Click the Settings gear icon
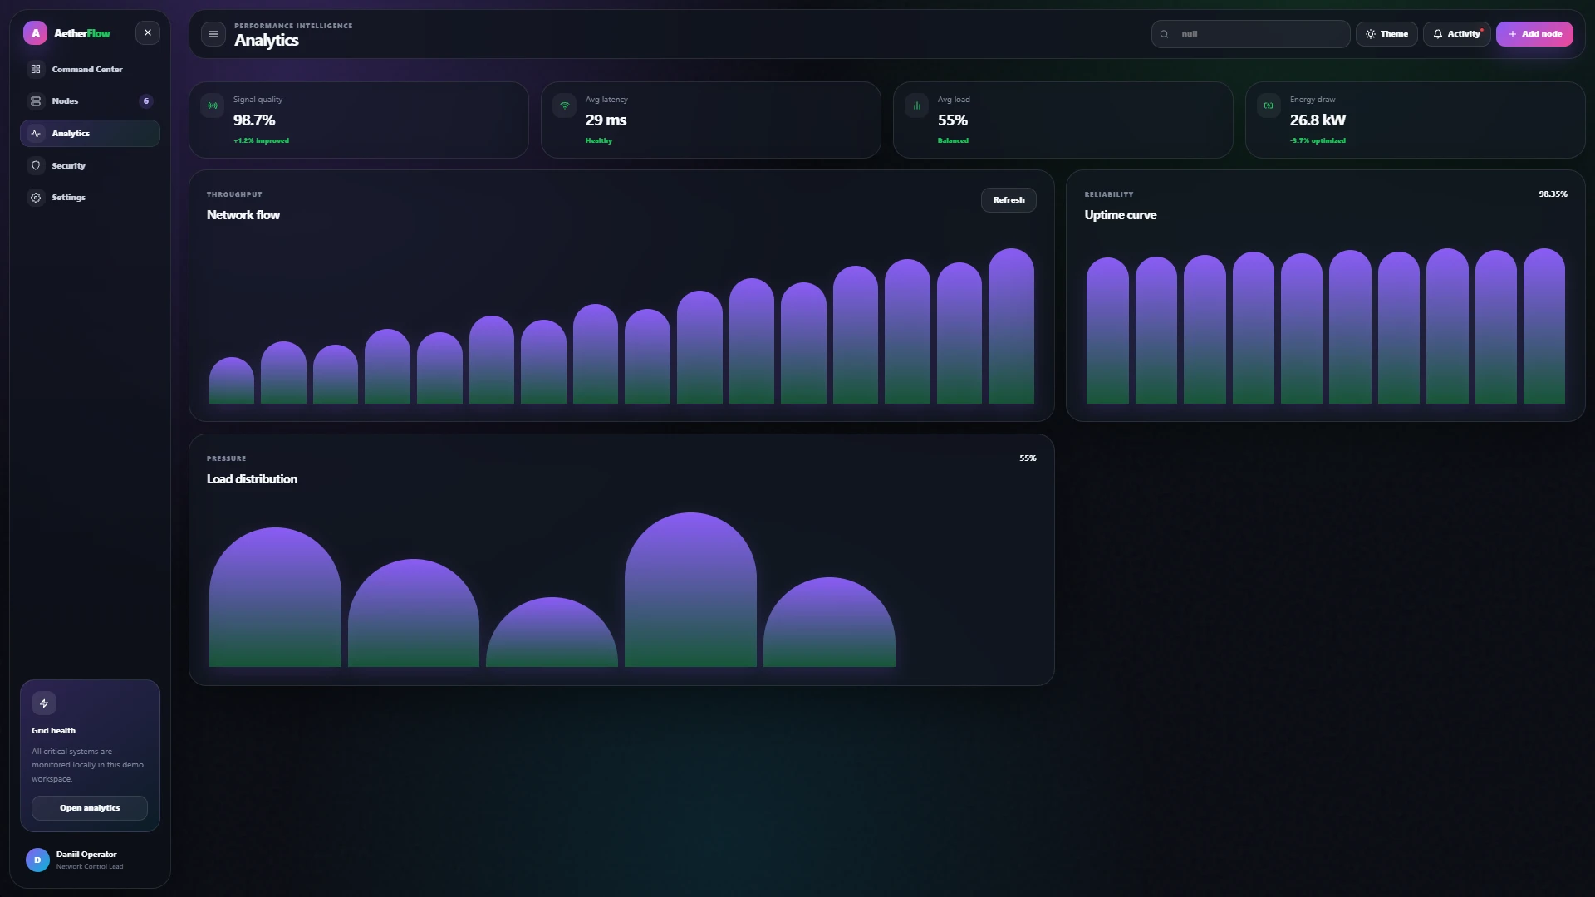The width and height of the screenshot is (1595, 897). (36, 198)
